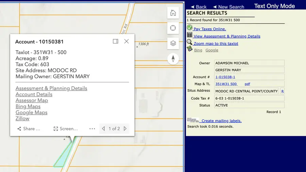Open Google link in search results
Viewport: 306px width, 172px height.
point(212,50)
